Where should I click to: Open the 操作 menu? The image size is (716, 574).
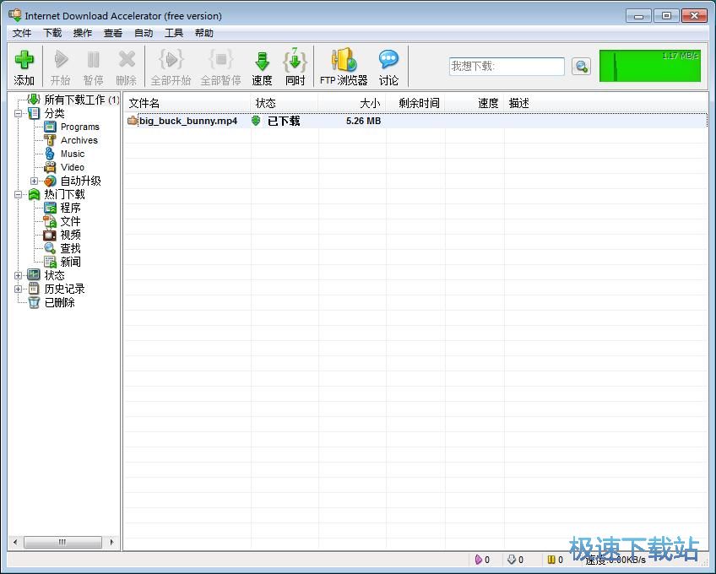click(x=83, y=33)
